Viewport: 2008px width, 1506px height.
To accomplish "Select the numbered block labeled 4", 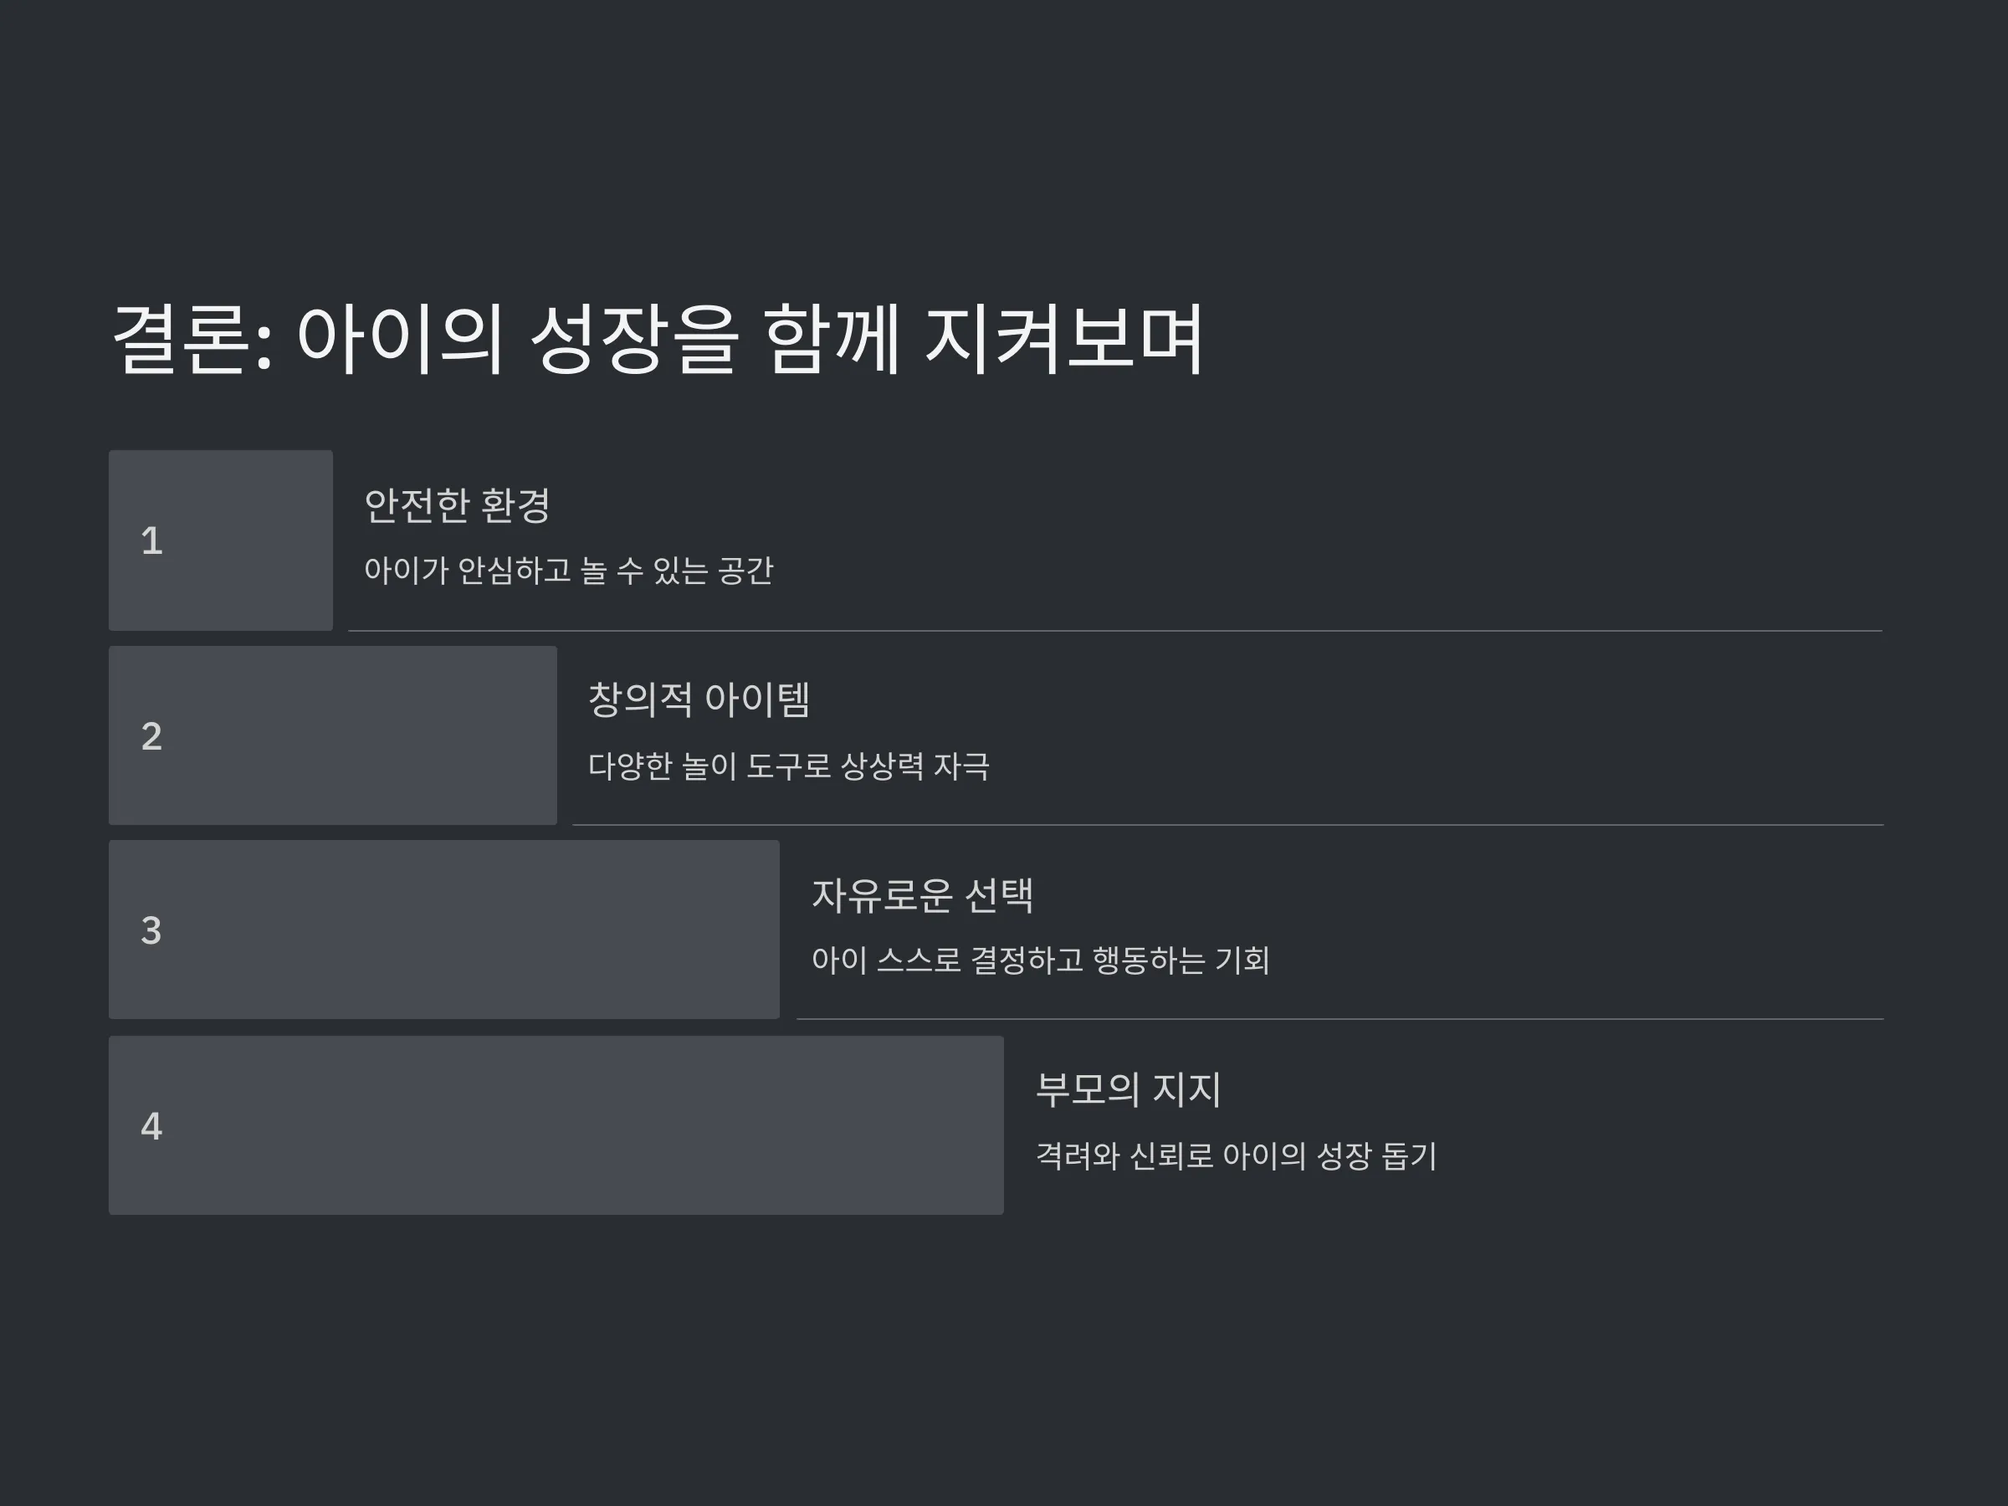I will tap(556, 1125).
